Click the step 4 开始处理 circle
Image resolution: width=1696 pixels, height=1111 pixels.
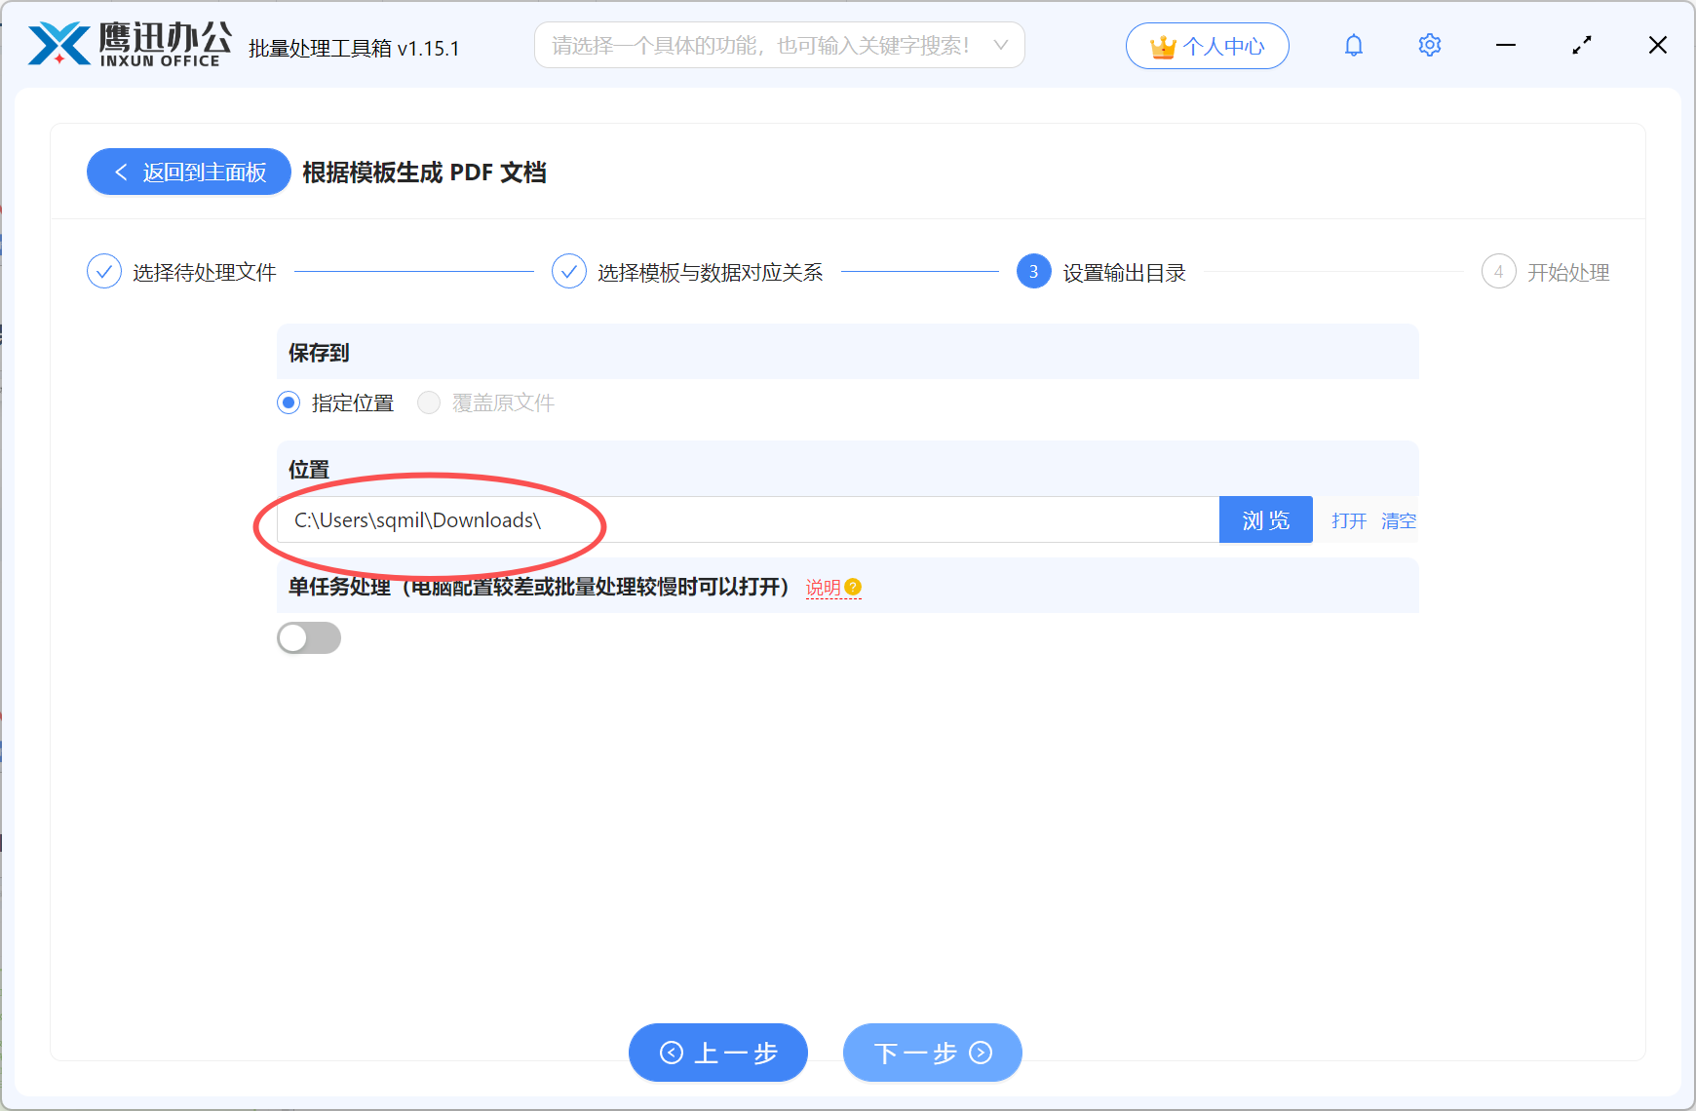[1499, 272]
